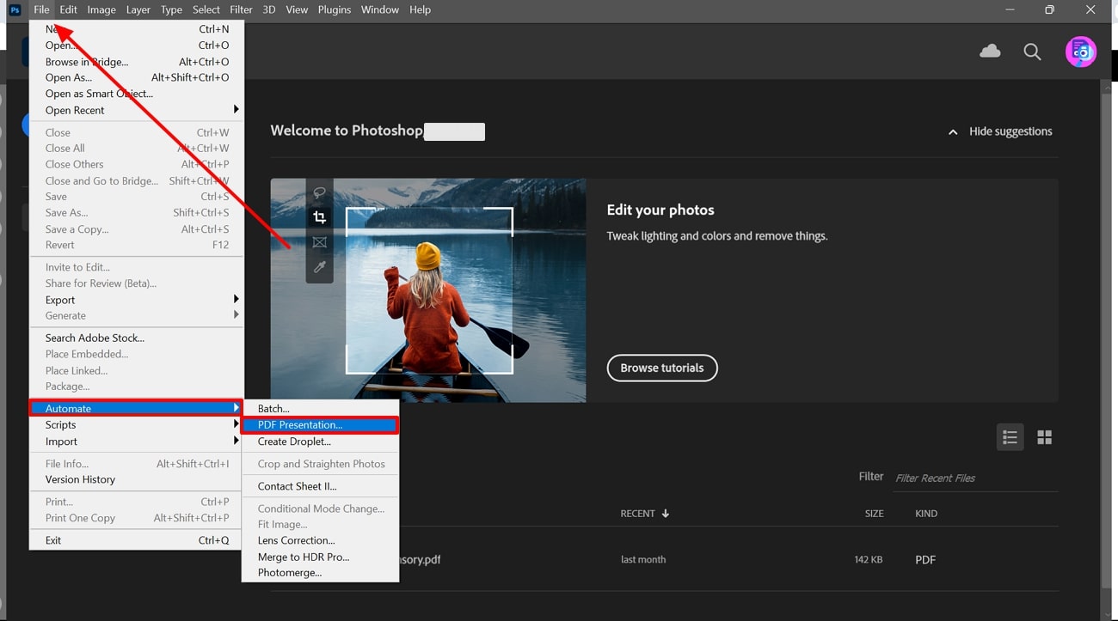Open the cloud documents icon
Screen dimensions: 1118x621
(990, 52)
